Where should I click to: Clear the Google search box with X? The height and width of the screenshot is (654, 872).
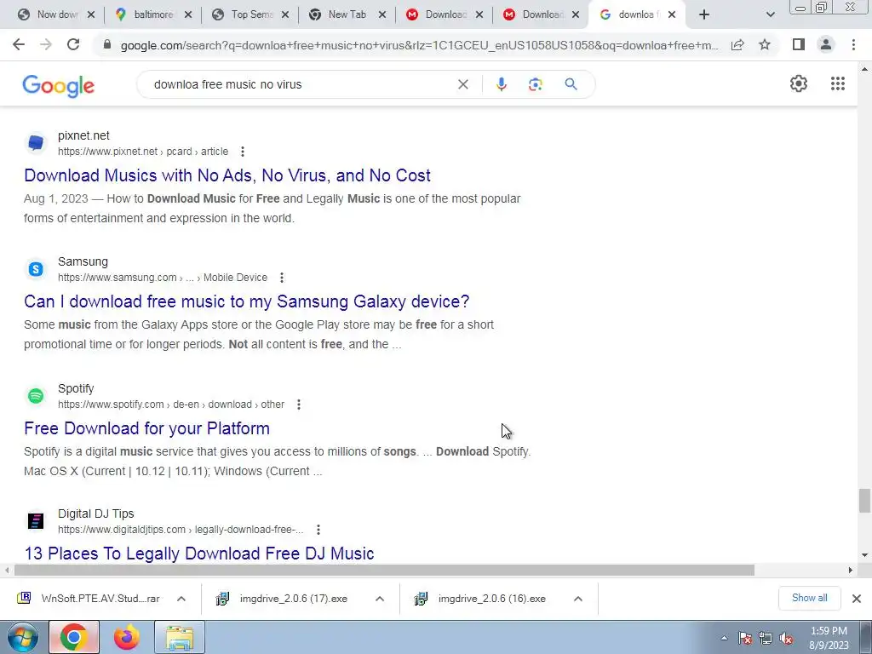(462, 84)
